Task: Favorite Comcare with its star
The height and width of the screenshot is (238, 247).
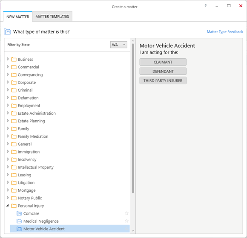Action: click(x=126, y=213)
